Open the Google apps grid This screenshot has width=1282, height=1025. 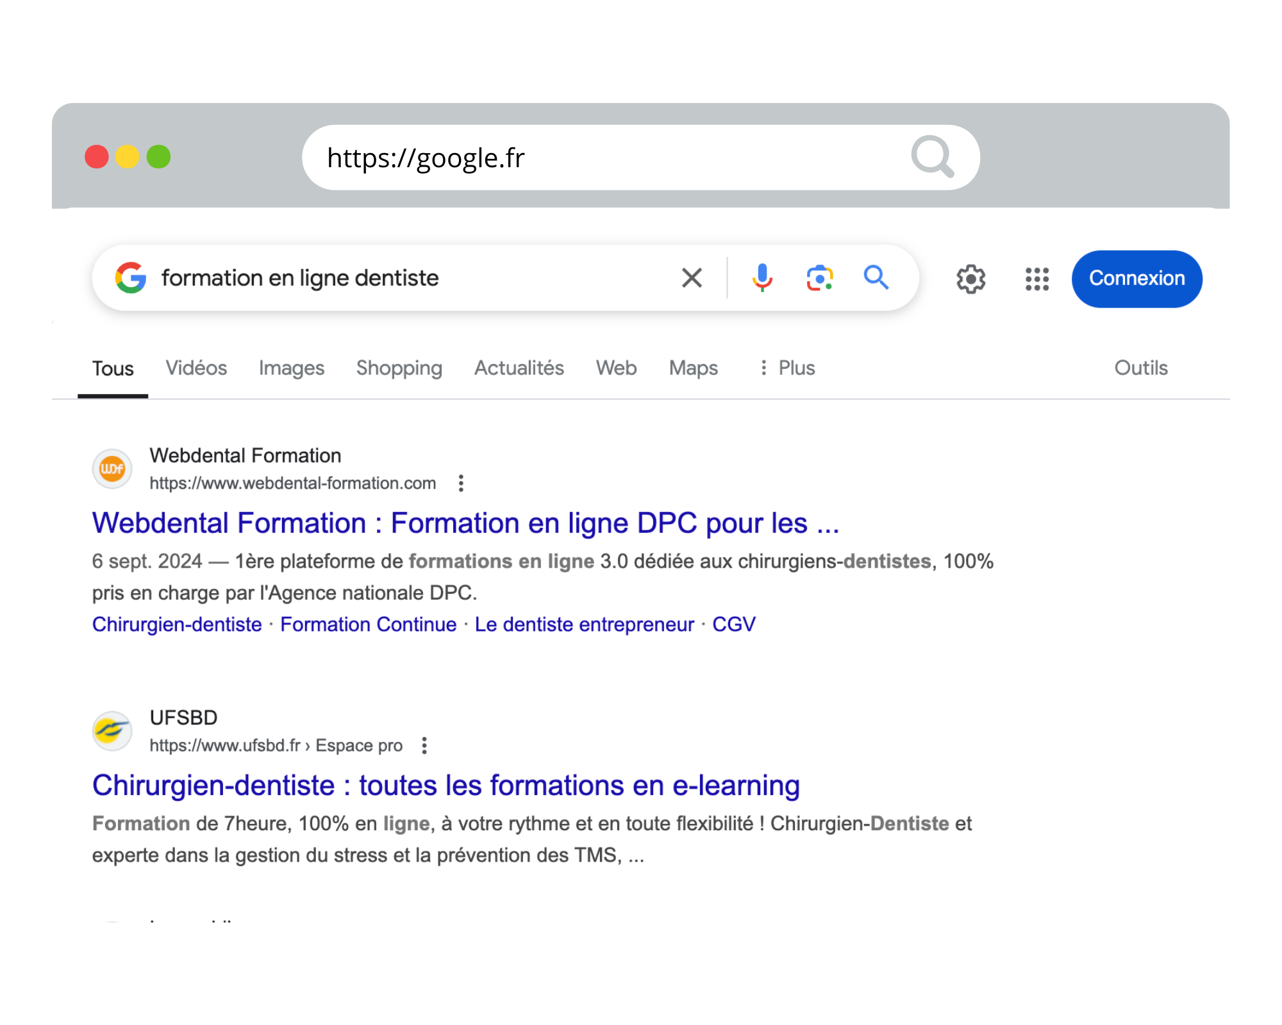(x=1036, y=279)
